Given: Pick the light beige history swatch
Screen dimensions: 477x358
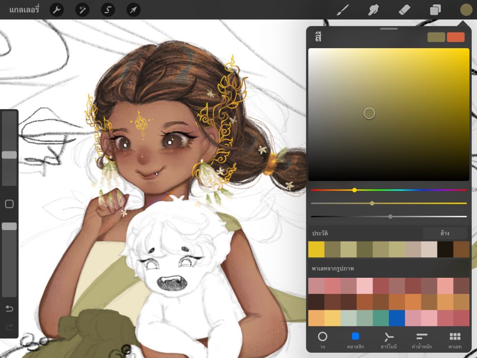Looking at the screenshot, I should coord(429,250).
